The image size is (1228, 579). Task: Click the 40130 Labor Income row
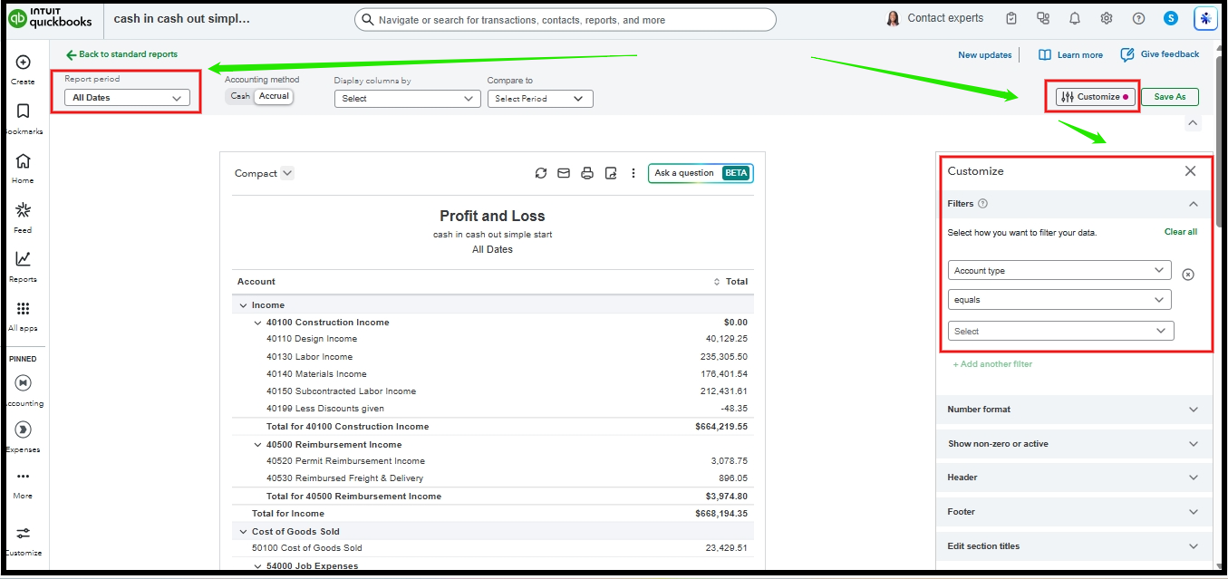click(493, 357)
